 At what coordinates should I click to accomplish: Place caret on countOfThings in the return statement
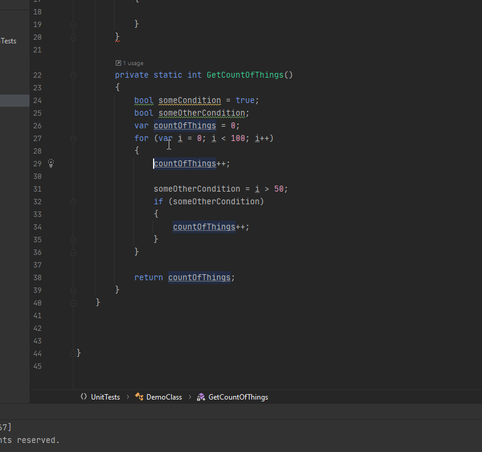pyautogui.click(x=199, y=277)
